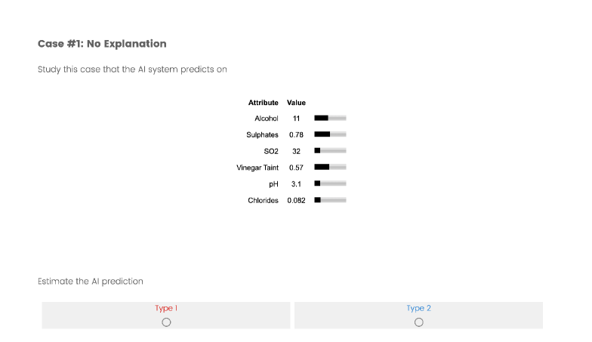The width and height of the screenshot is (592, 342).
Task: Click the red Type 1 label
Action: tap(166, 308)
